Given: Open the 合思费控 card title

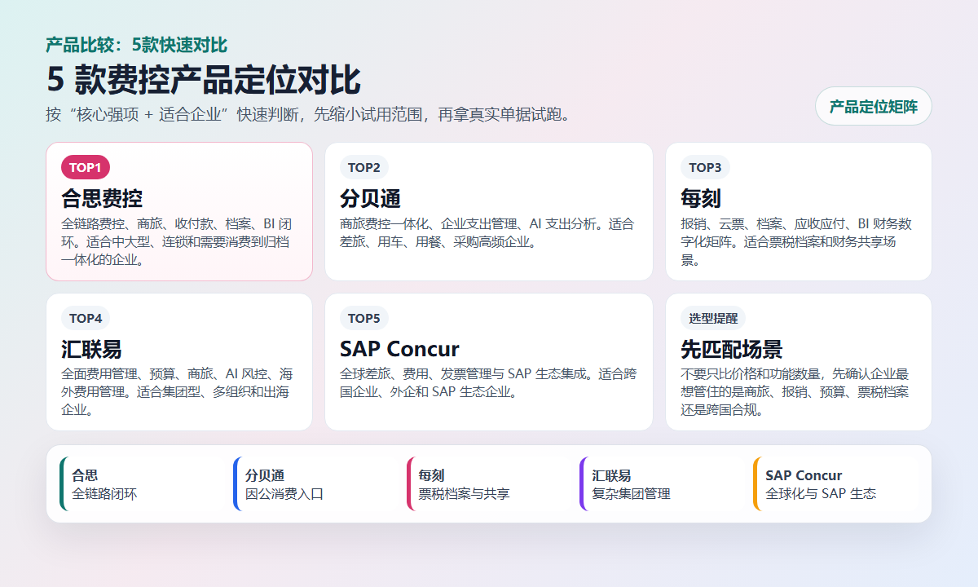Looking at the screenshot, I should [102, 198].
